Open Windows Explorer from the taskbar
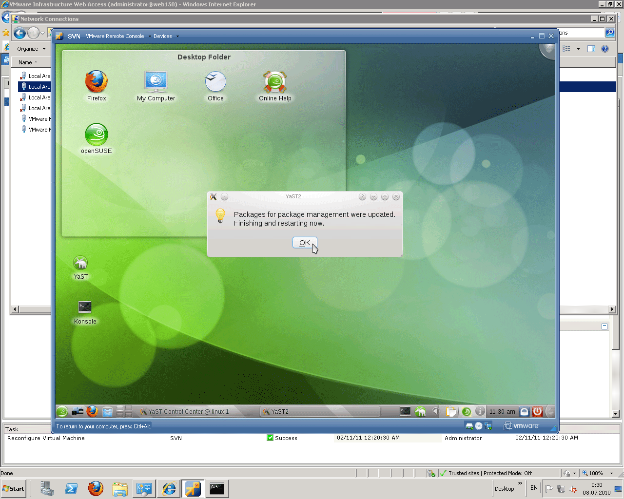The width and height of the screenshot is (624, 499). 120,488
